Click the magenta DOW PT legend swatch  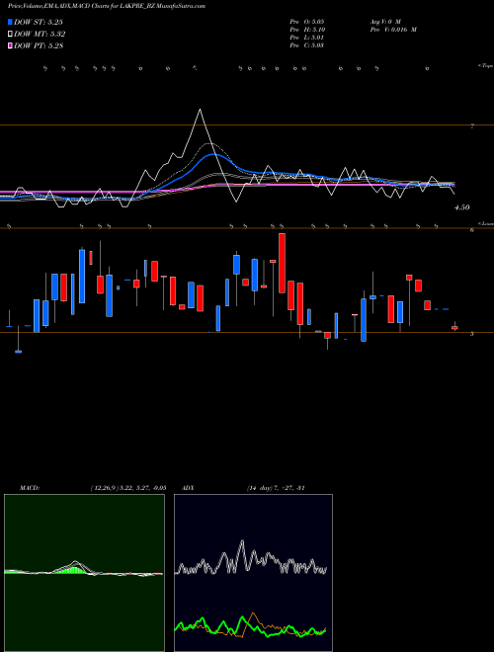pyautogui.click(x=11, y=45)
